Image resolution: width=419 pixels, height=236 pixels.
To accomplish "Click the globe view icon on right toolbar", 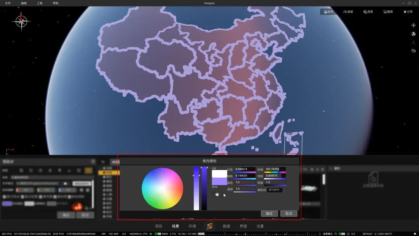I will tap(414, 34).
